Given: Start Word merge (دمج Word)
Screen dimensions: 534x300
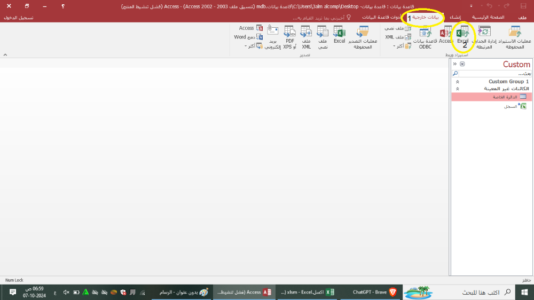Looking at the screenshot, I should click(x=248, y=37).
